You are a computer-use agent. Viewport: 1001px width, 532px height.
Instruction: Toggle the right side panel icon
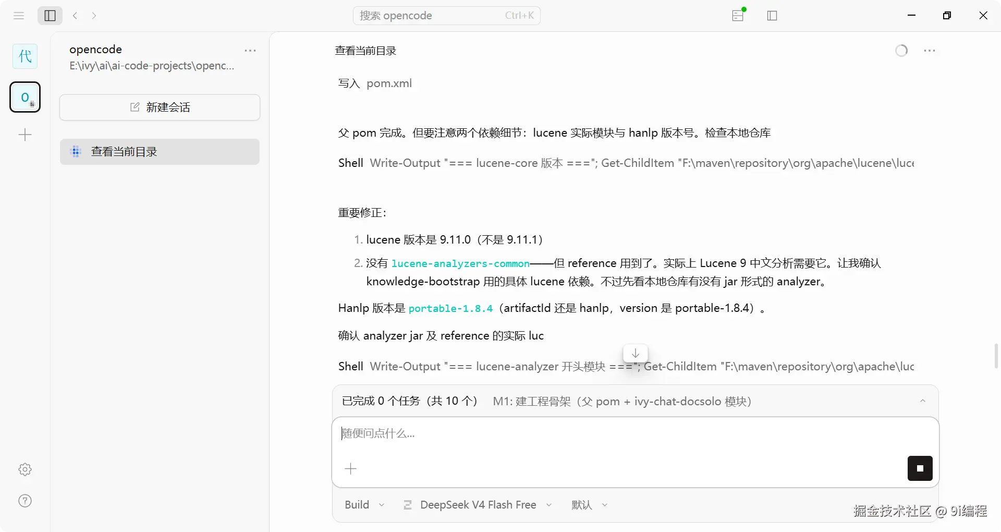point(772,16)
